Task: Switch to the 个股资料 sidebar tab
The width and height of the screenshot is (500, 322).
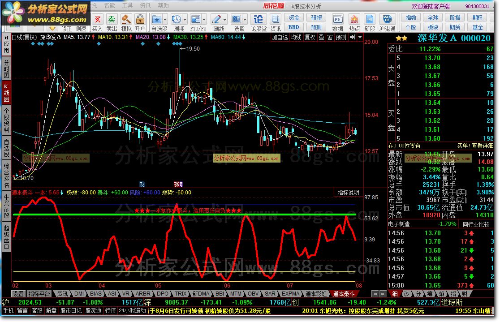Action: [x=6, y=120]
